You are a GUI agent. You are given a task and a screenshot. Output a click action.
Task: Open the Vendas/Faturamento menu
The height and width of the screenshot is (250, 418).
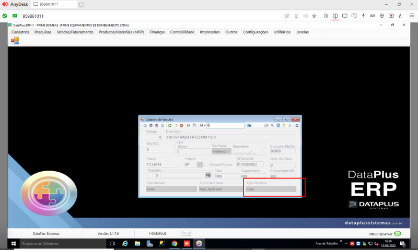click(x=75, y=32)
